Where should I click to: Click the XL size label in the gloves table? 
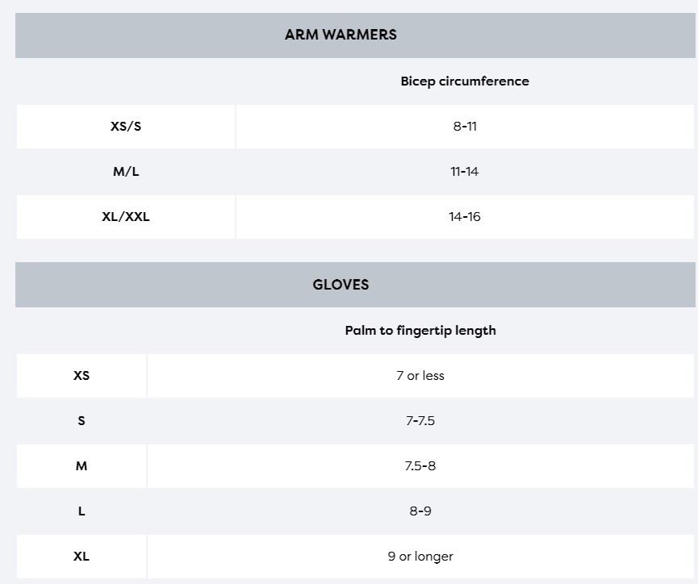point(82,556)
